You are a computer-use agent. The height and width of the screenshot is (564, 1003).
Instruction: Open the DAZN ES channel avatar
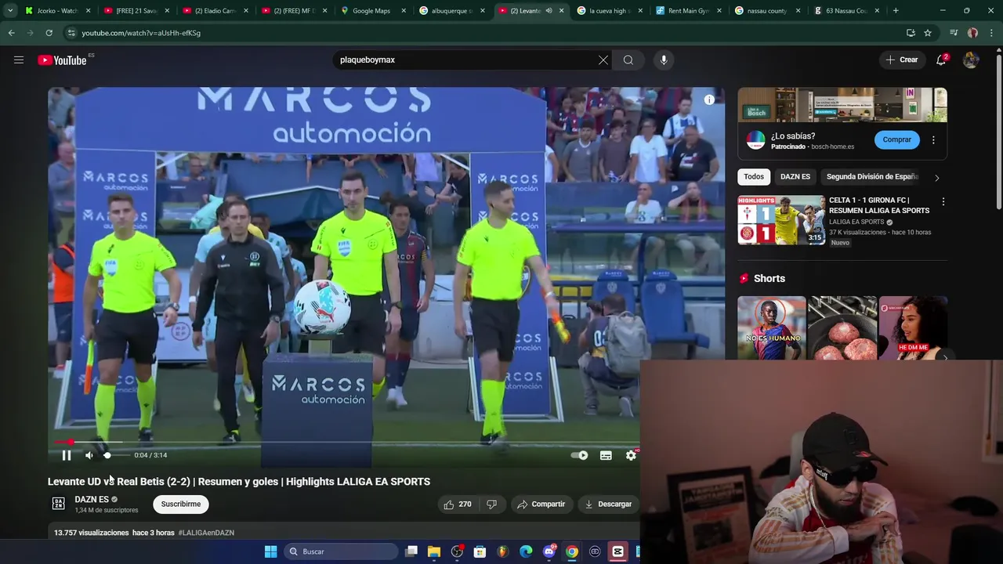click(x=58, y=504)
